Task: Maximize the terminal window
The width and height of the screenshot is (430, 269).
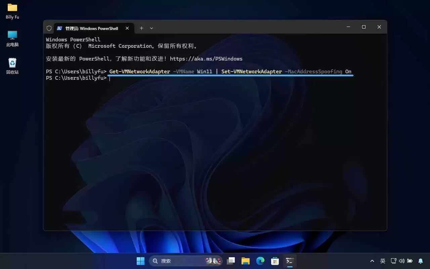Action: [x=364, y=27]
